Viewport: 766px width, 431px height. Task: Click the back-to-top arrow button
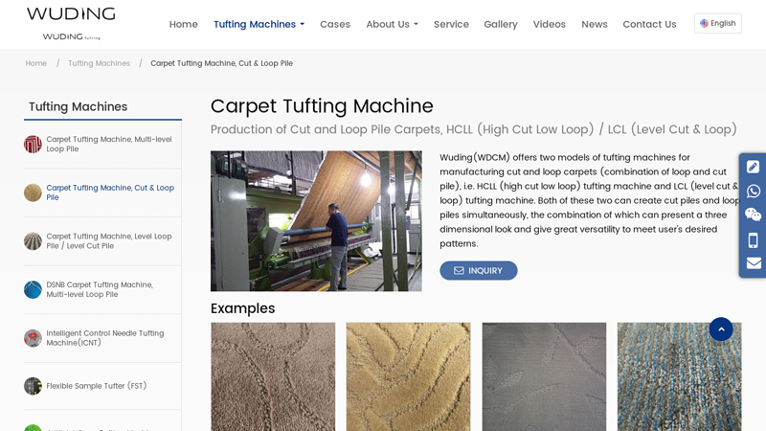click(x=721, y=329)
